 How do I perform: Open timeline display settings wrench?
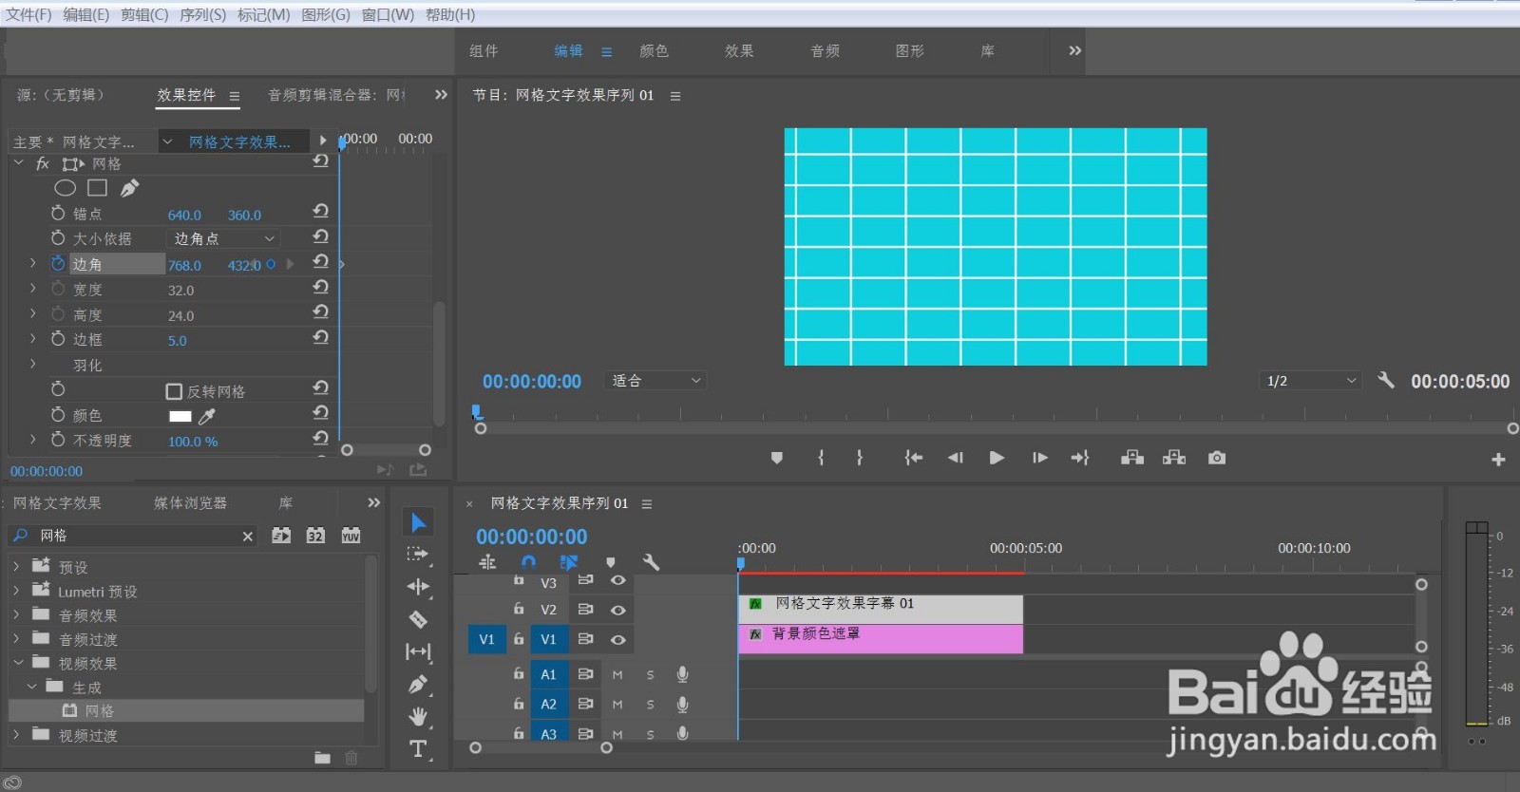(x=651, y=562)
